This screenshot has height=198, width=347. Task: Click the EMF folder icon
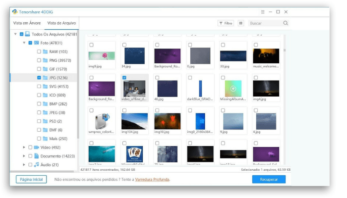coord(45,130)
